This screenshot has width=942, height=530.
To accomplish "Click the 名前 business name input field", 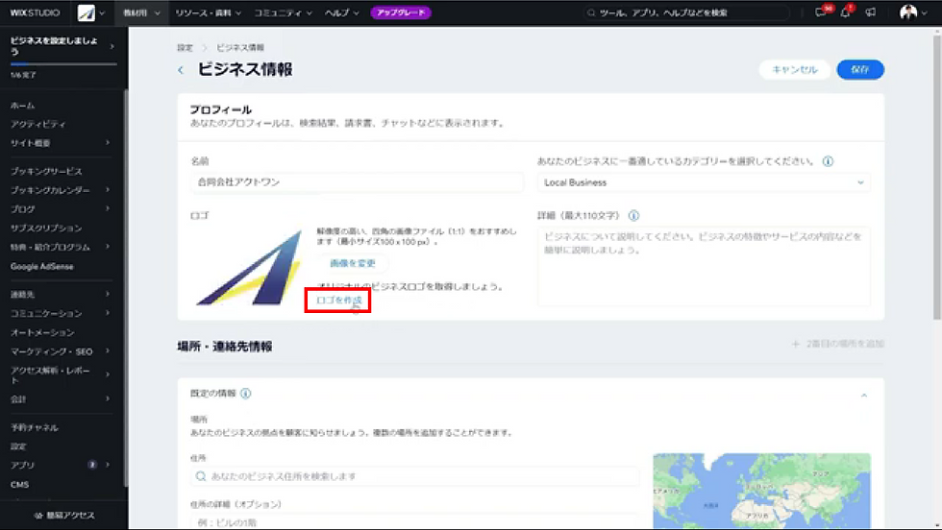I will pos(357,181).
